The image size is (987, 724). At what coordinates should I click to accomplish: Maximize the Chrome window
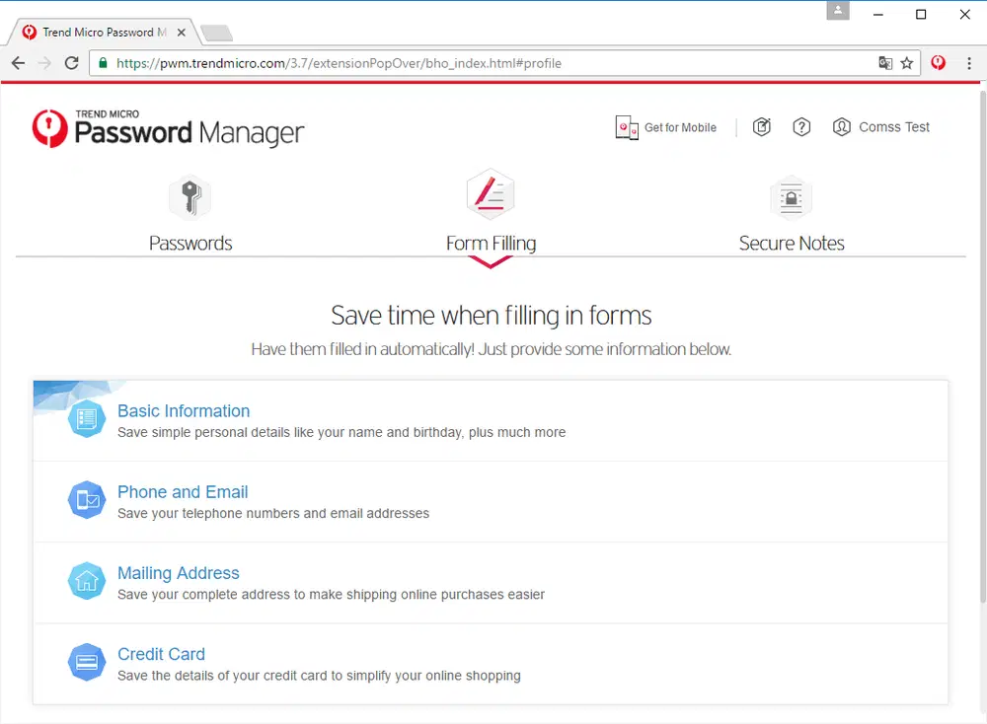coord(921,14)
